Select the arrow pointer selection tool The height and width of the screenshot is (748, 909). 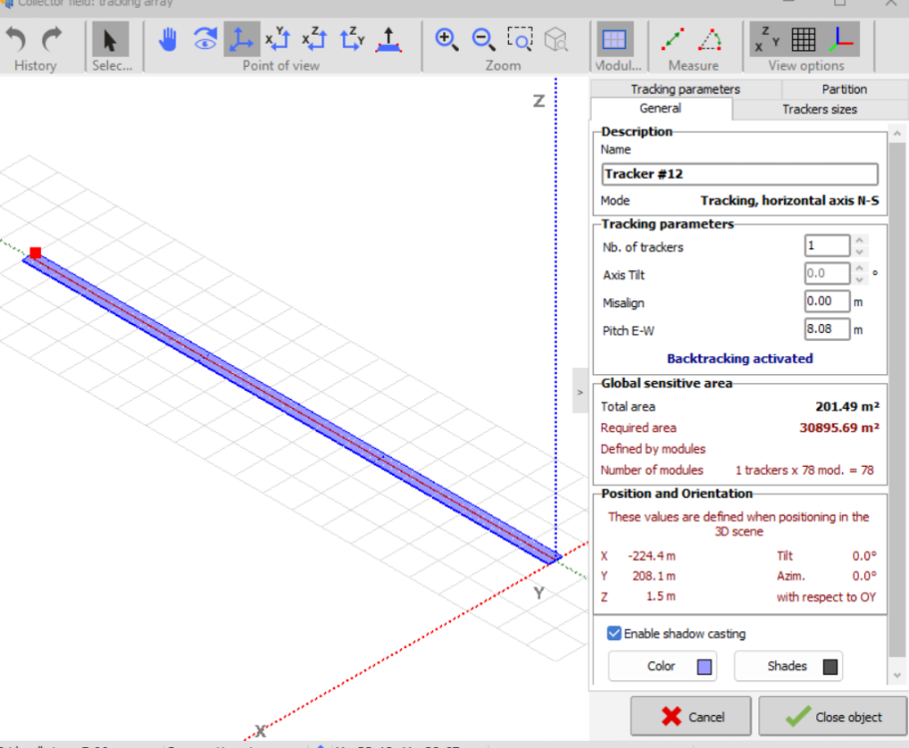[110, 40]
